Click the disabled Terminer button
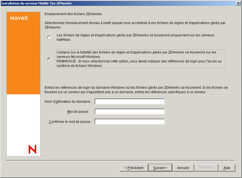This screenshot has height=178, width=242. tap(206, 168)
